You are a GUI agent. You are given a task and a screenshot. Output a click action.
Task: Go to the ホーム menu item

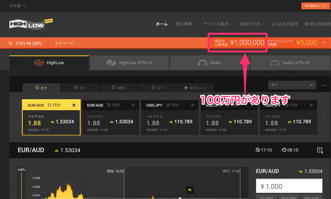162,24
